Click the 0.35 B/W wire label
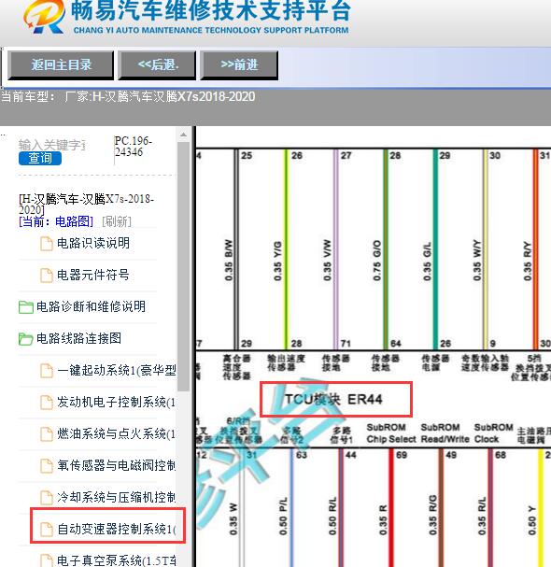The height and width of the screenshot is (567, 551). coord(229,261)
